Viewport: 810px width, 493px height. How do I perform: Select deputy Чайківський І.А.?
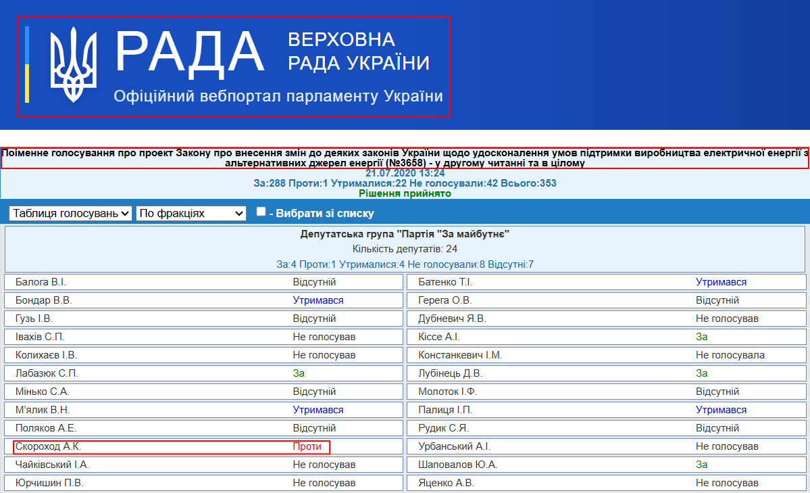point(52,465)
